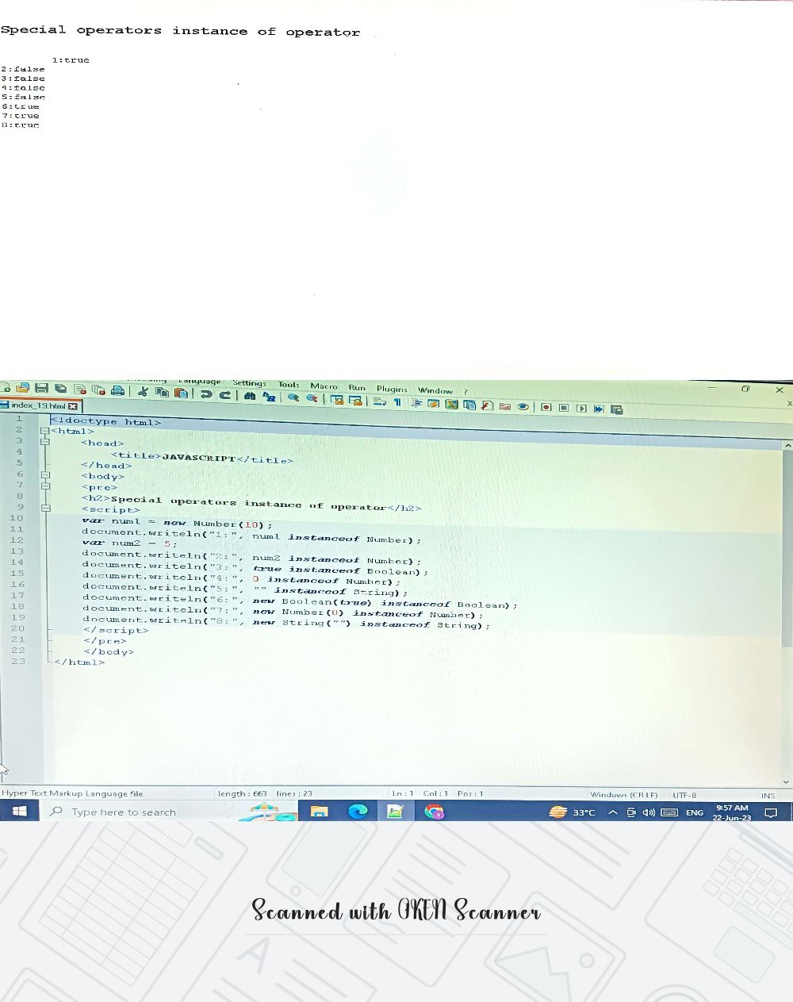Collapse the html tag fold marker
Viewport: 793px width, 1002px height.
pyautogui.click(x=45, y=431)
